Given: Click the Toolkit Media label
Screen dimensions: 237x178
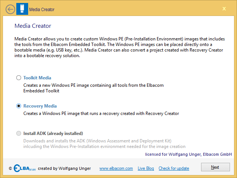Looking at the screenshot, I should click(37, 78).
